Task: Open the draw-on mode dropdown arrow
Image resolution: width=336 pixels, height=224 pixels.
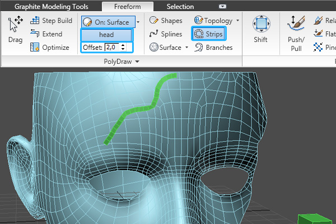Action: point(138,22)
